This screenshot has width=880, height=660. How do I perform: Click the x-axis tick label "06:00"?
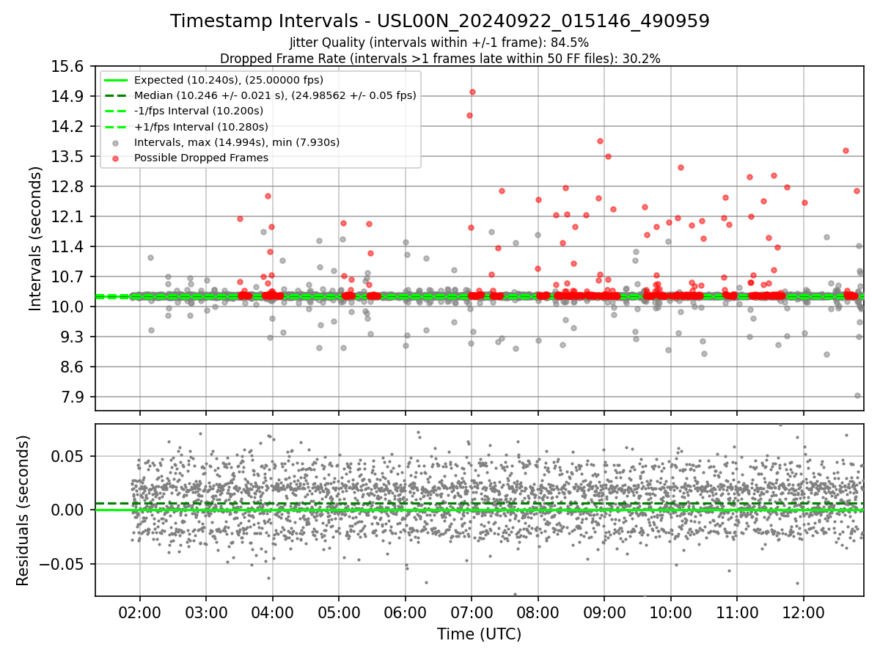tap(406, 612)
